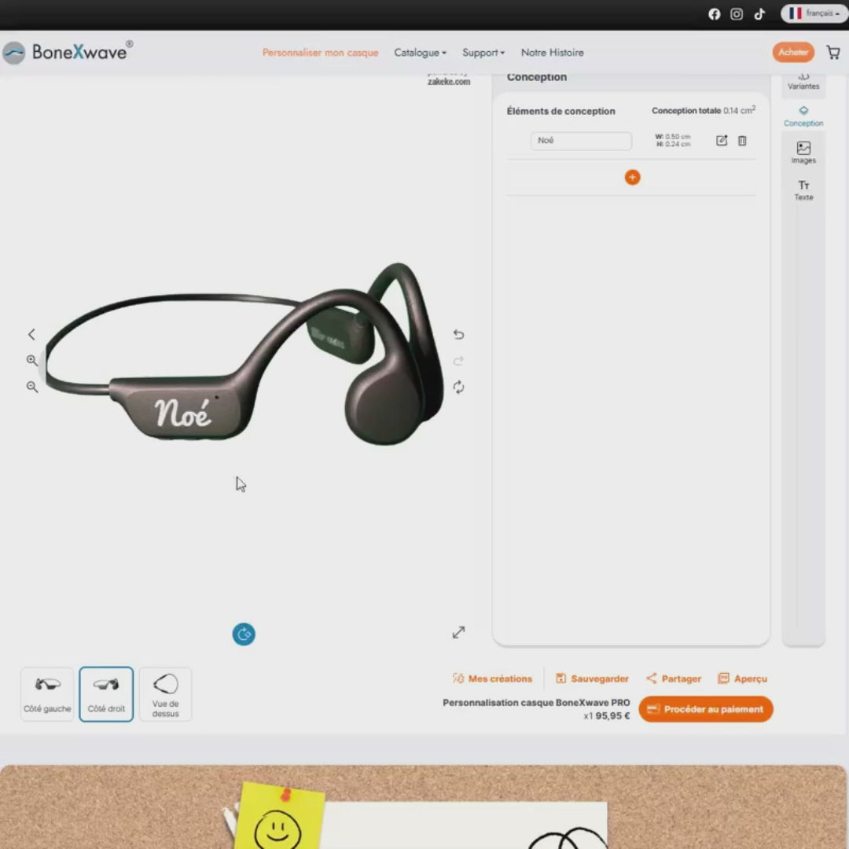This screenshot has width=849, height=849.
Task: Delete the Noé design element
Action: [x=742, y=141]
